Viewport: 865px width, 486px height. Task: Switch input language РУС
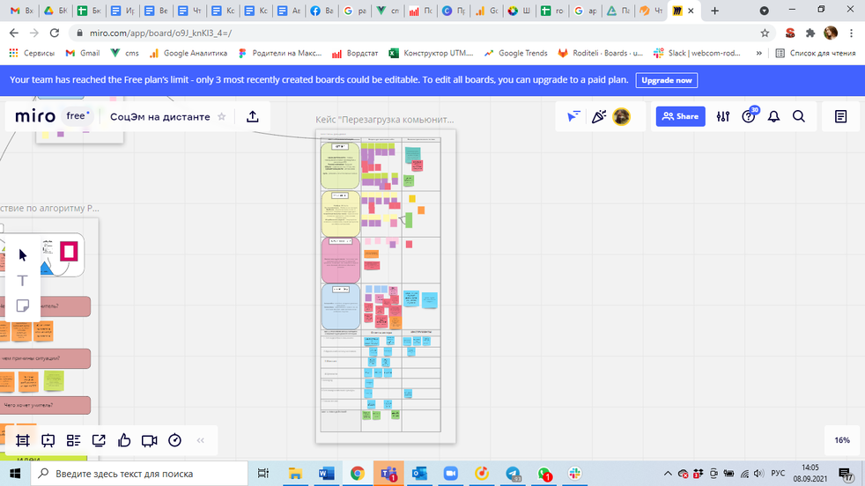[778, 474]
